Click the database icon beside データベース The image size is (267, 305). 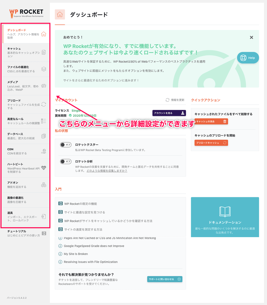44,136
